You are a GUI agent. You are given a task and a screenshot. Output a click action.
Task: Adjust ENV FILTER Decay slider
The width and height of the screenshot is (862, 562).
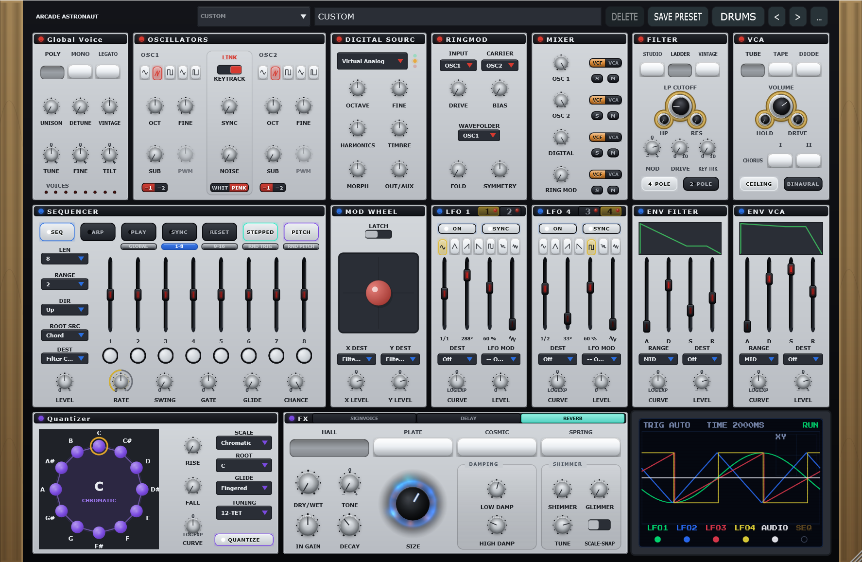669,285
